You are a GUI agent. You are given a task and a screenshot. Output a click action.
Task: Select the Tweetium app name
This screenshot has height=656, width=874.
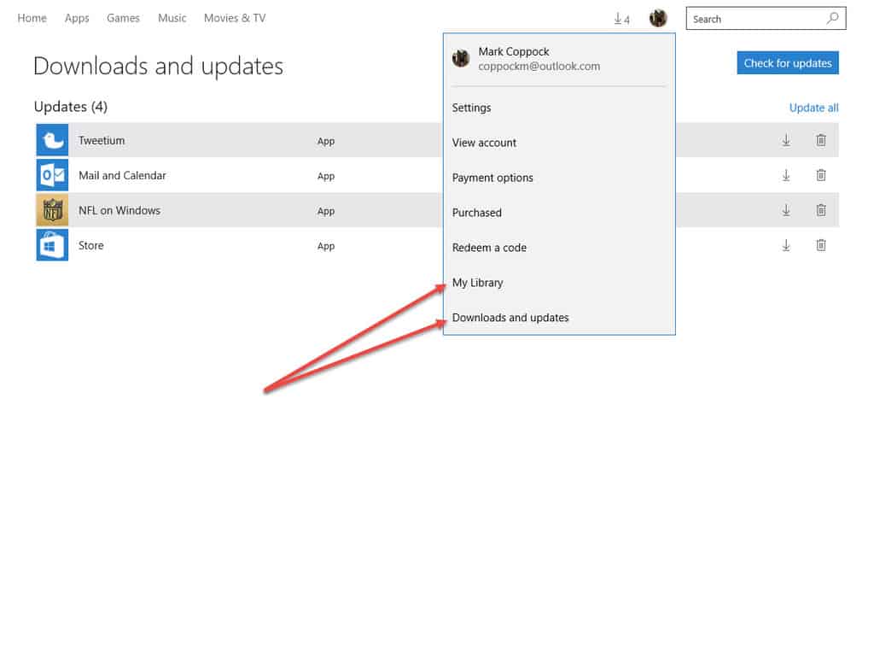click(x=102, y=141)
